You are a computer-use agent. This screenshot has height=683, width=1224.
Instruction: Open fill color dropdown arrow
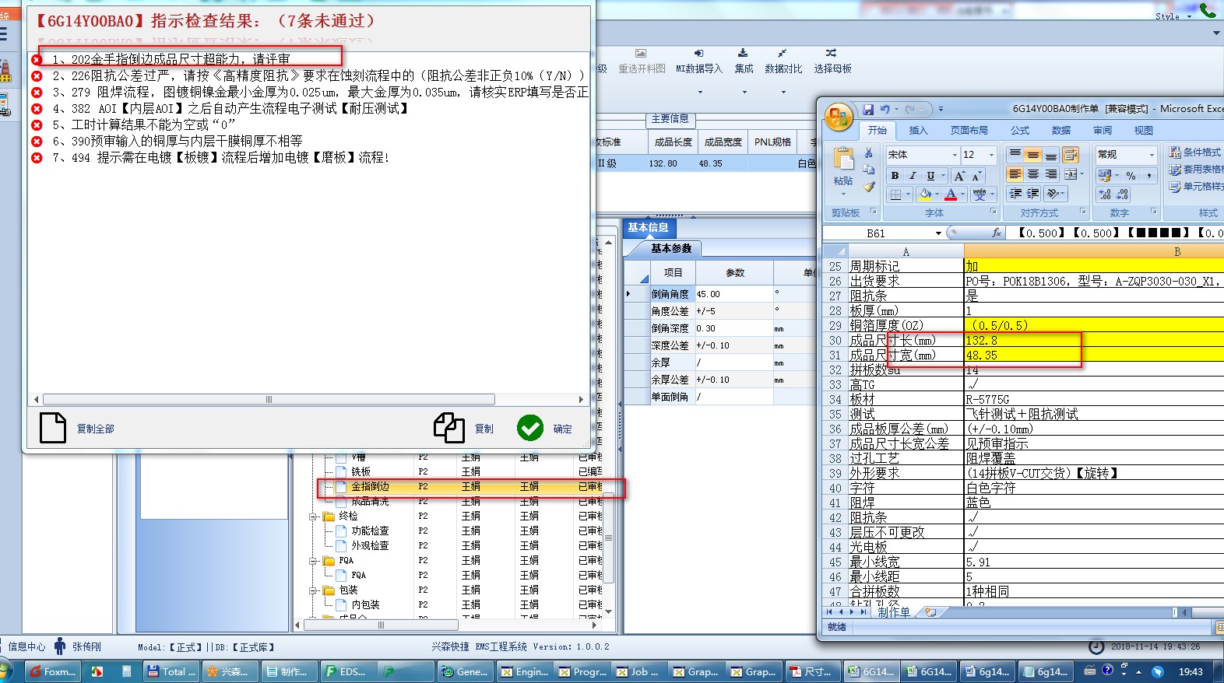(x=937, y=194)
